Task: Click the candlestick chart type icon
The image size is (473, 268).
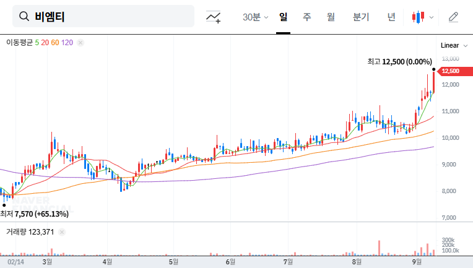Action: [x=419, y=17]
